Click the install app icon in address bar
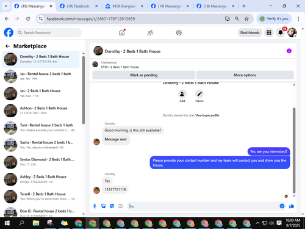305x229 pixels. tap(228, 19)
